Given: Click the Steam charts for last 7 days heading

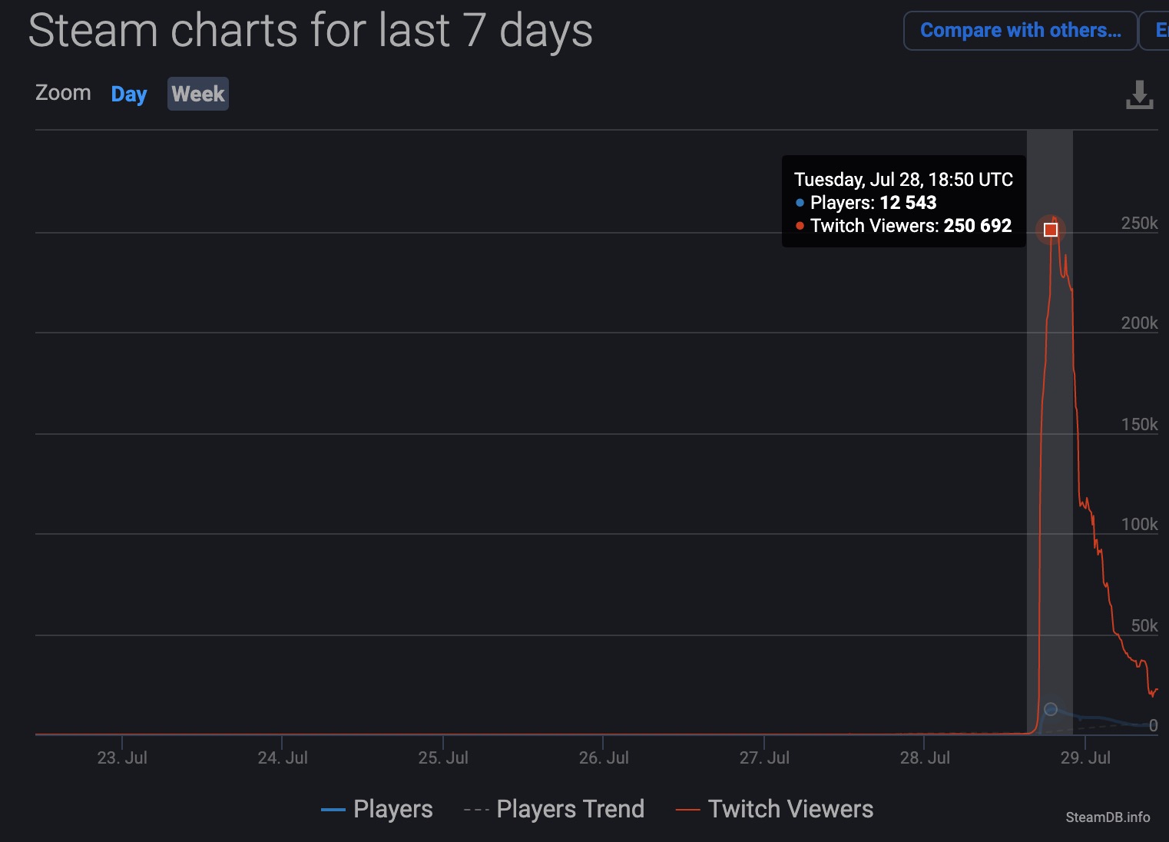Looking at the screenshot, I should point(310,31).
